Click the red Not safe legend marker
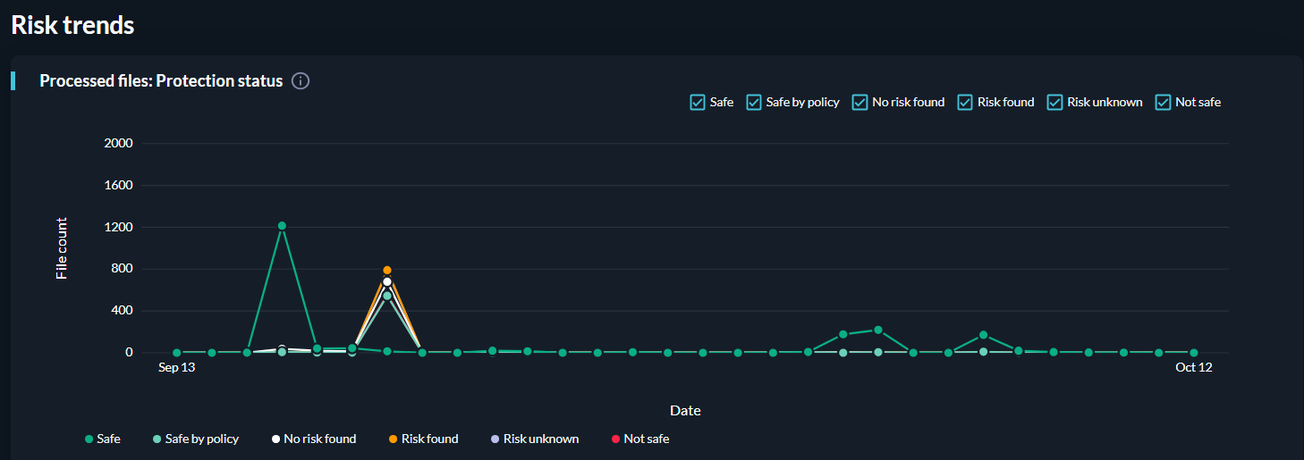Viewport: 1304px width, 460px height. 615,439
